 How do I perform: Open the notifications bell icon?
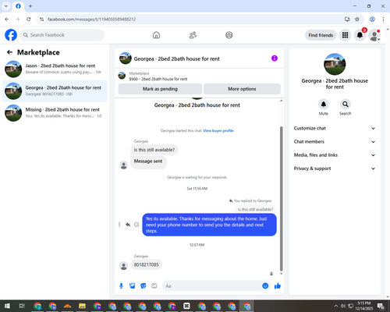[x=360, y=35]
